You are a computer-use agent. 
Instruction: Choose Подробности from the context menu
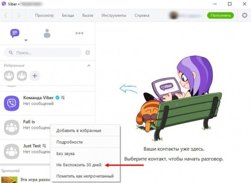(85, 142)
